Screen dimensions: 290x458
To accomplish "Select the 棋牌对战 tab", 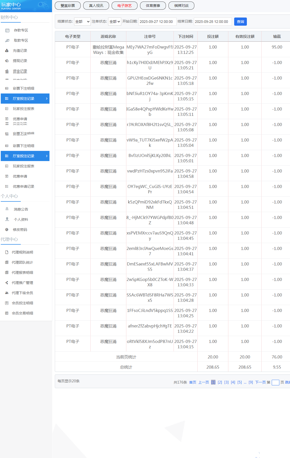I will coord(181,6).
